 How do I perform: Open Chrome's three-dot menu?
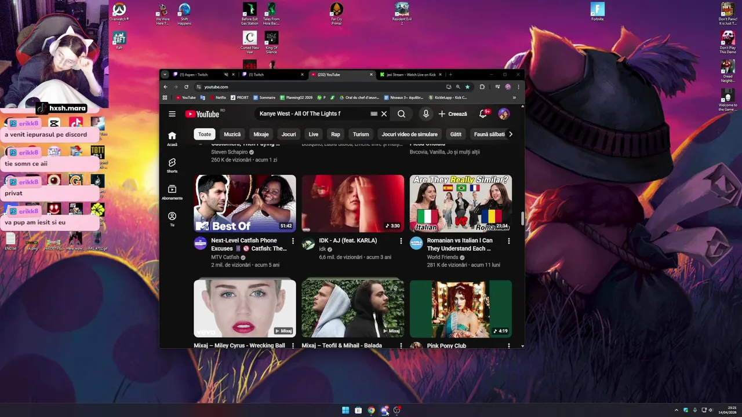coord(518,87)
